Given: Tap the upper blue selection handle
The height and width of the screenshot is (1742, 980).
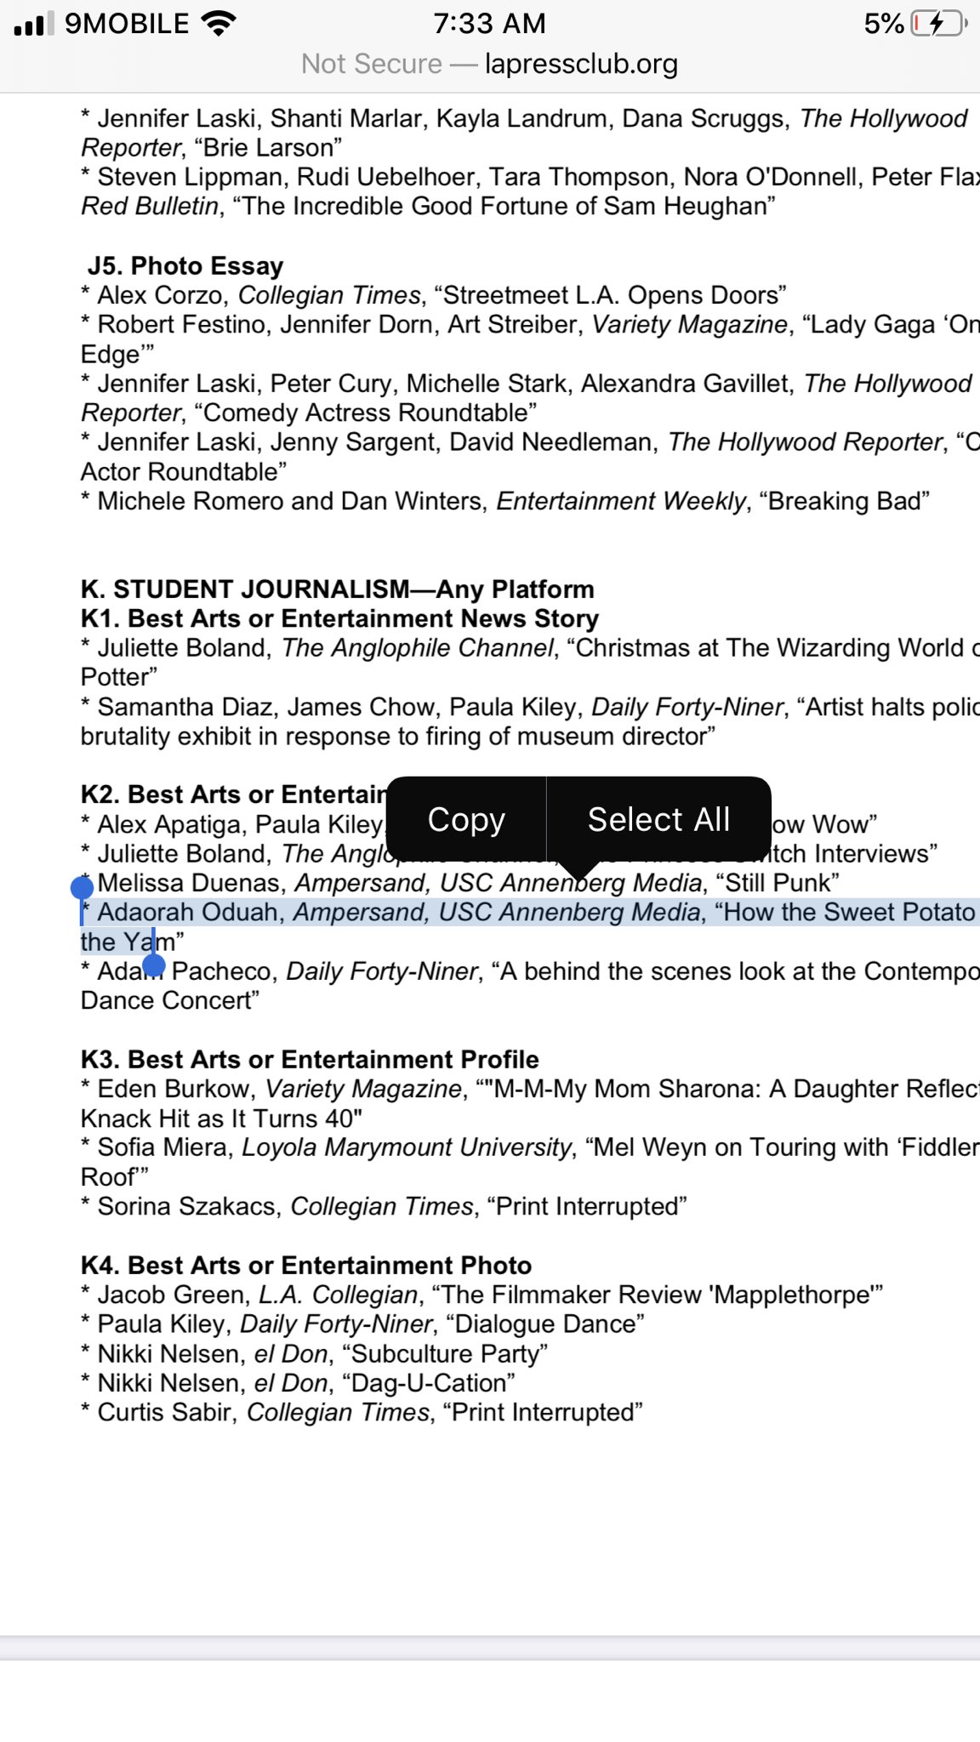Looking at the screenshot, I should coord(82,888).
